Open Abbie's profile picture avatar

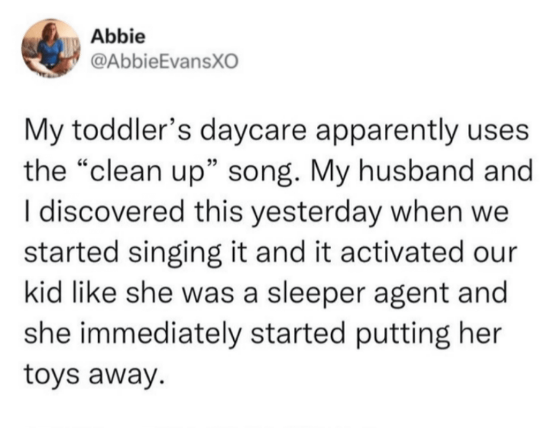pos(51,48)
